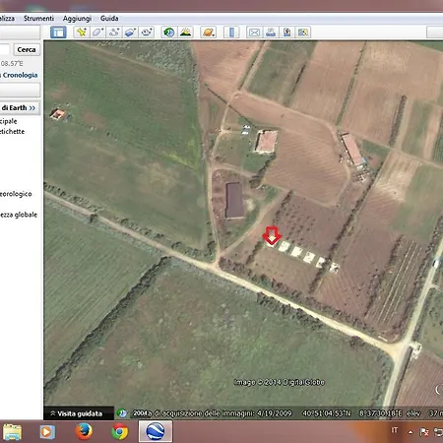The width and height of the screenshot is (443, 443).
Task: Select the Add Polygon tool
Action: point(97,32)
